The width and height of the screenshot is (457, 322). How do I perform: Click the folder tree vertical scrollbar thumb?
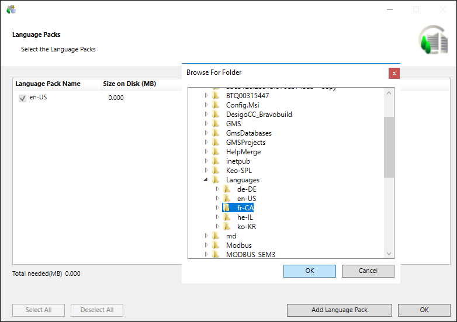click(x=389, y=146)
